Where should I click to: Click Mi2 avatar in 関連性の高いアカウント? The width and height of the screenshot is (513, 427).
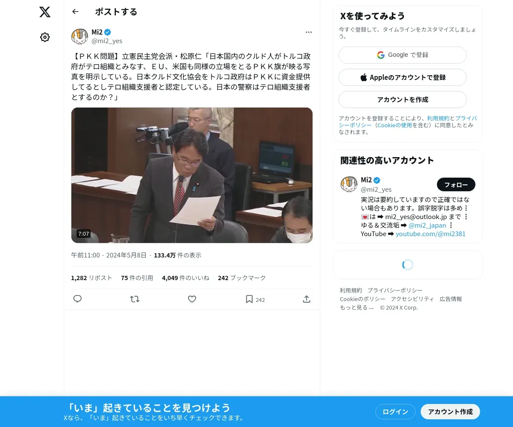tap(349, 184)
